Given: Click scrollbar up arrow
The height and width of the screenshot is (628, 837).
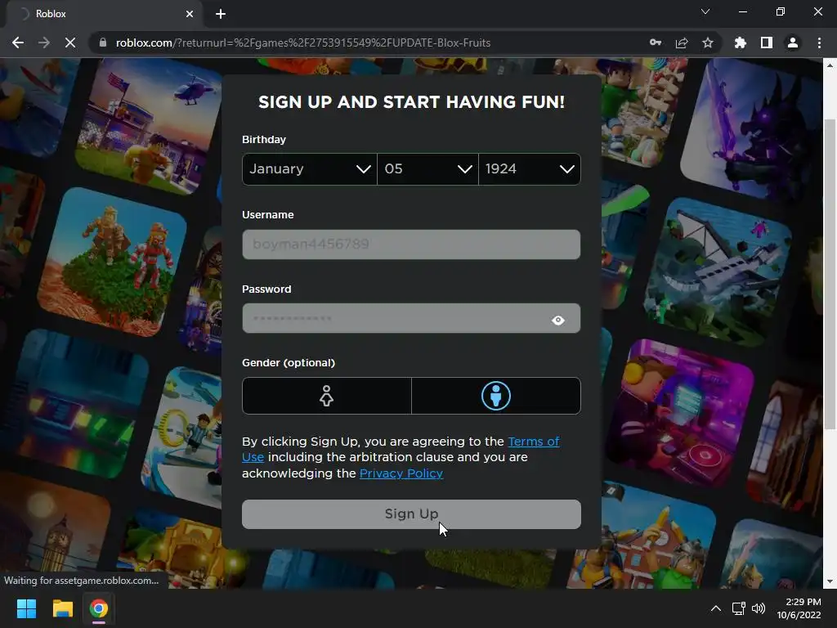Looking at the screenshot, I should [x=830, y=65].
